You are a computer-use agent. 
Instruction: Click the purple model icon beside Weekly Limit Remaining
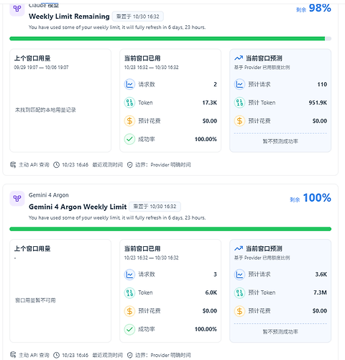click(x=17, y=9)
